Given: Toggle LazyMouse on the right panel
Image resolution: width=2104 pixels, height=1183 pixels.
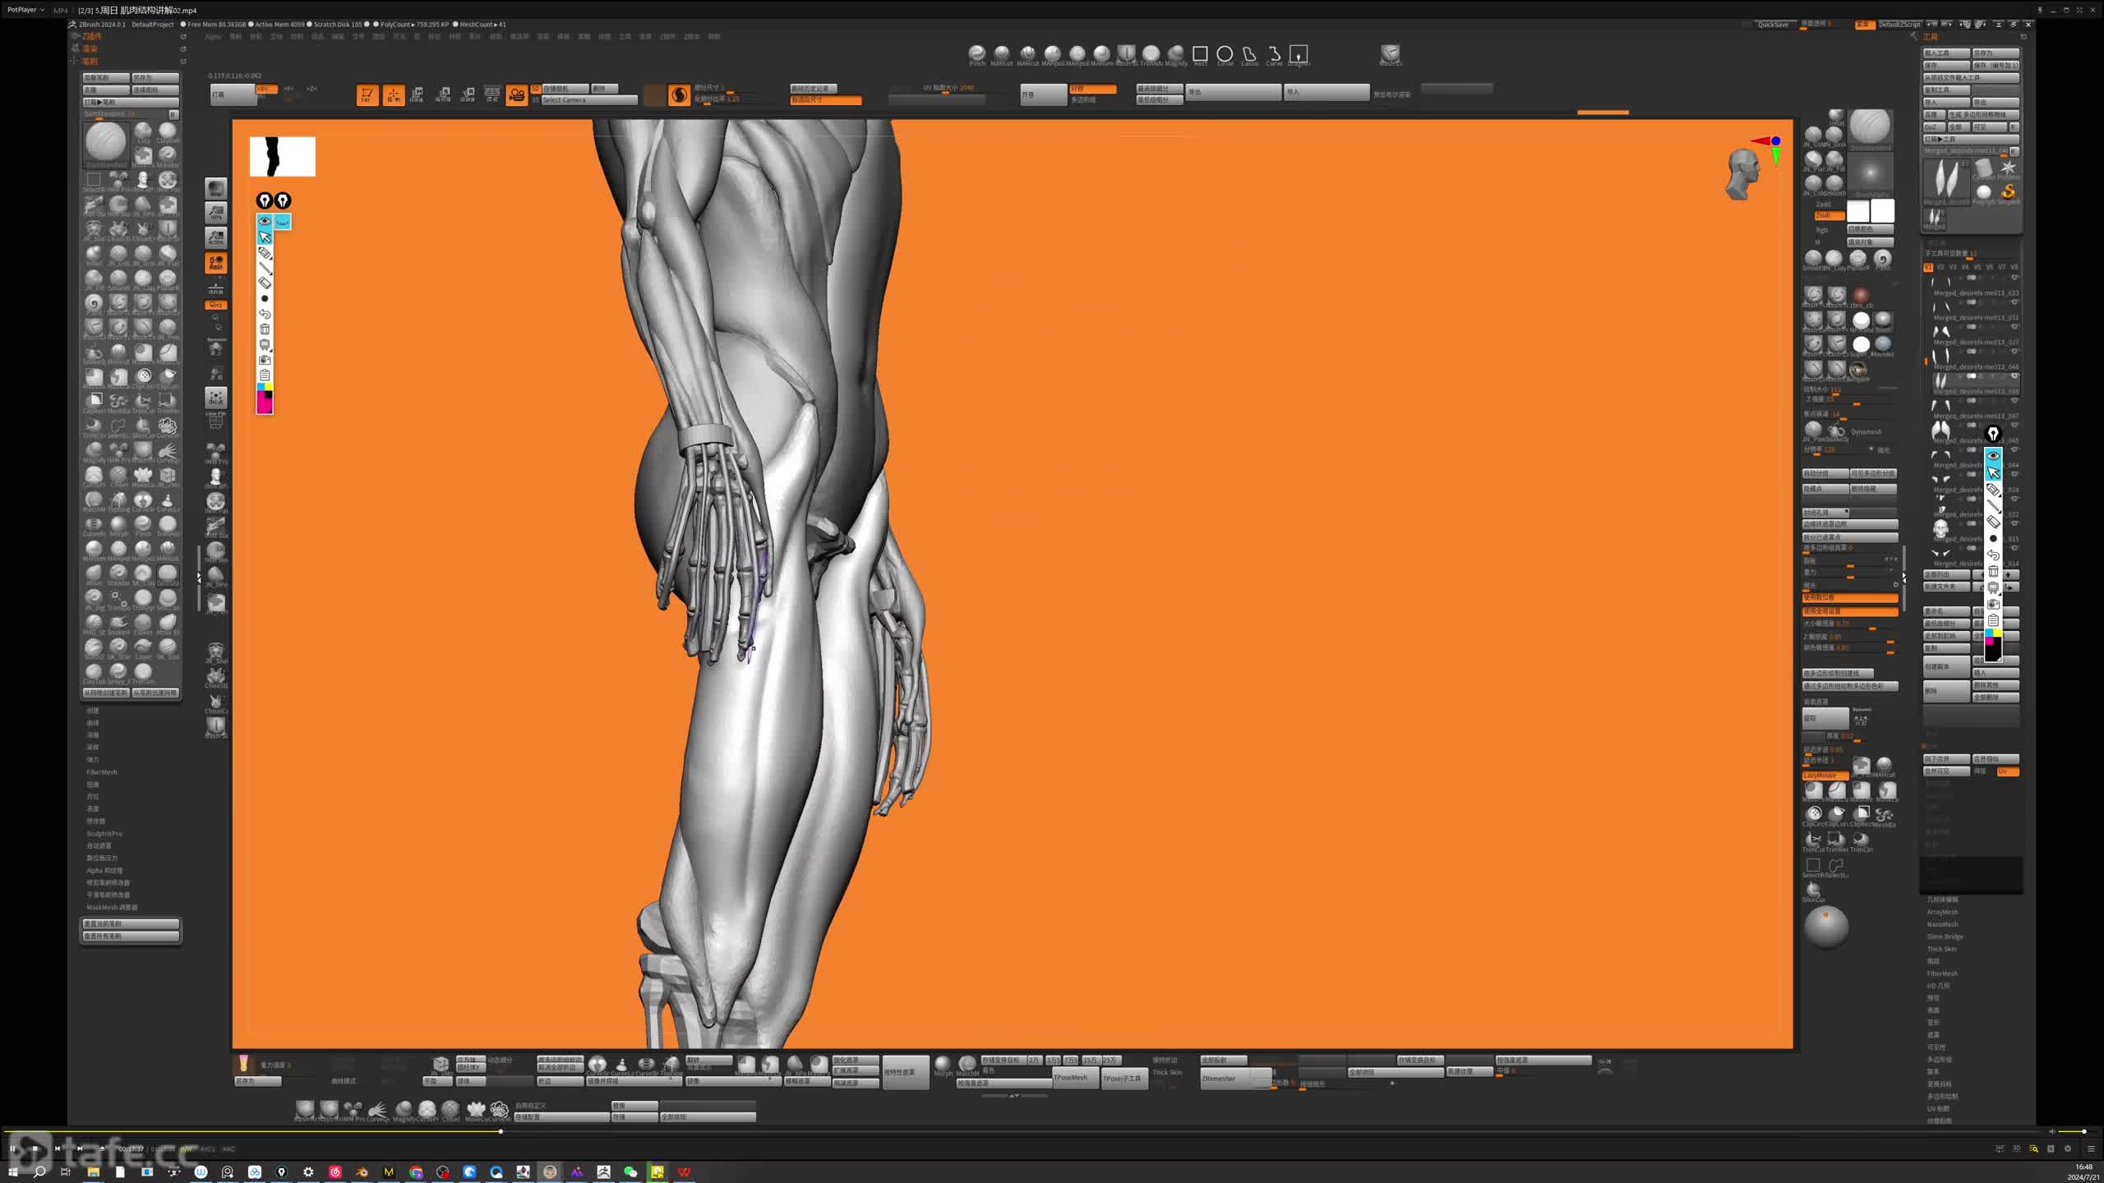Looking at the screenshot, I should point(1824,776).
